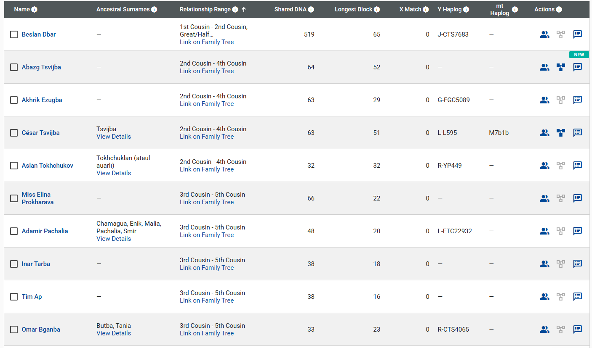Open In Common With for Tim Ap
Screen dimensions: 592x348
(545, 297)
